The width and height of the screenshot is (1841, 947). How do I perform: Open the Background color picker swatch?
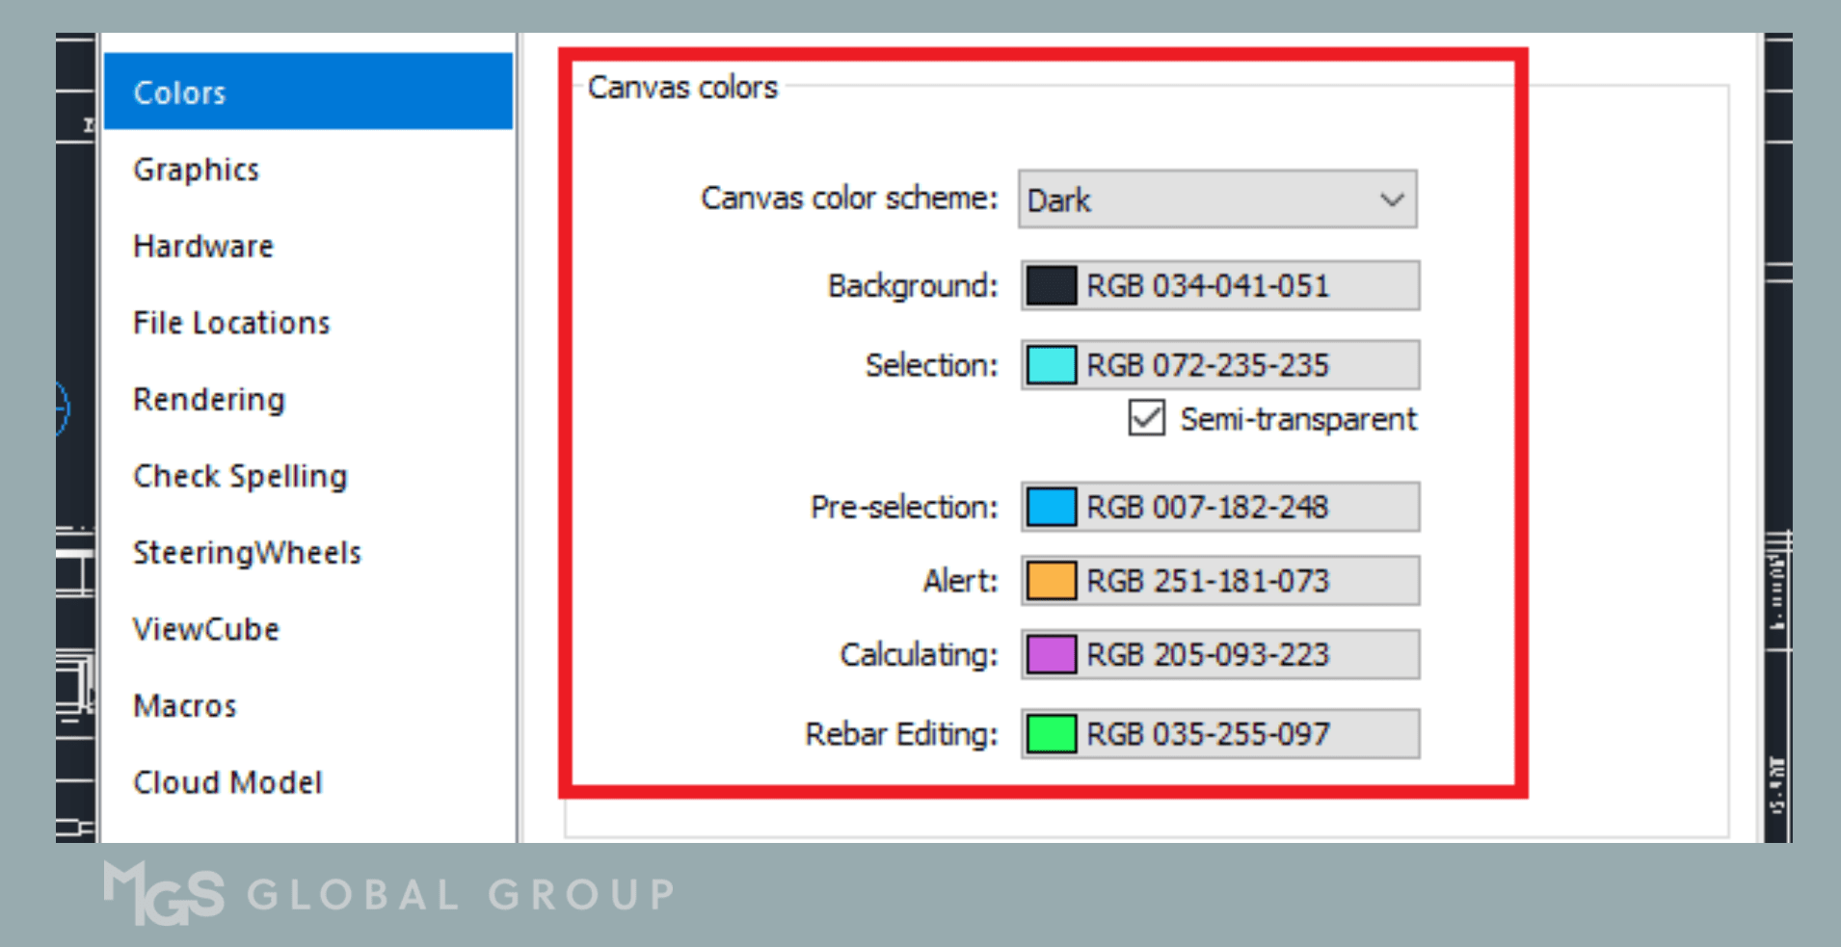click(x=1051, y=284)
